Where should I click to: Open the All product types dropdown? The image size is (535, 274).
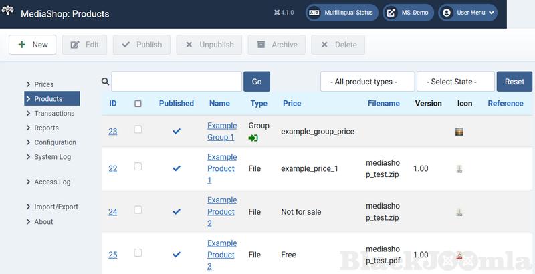click(367, 82)
